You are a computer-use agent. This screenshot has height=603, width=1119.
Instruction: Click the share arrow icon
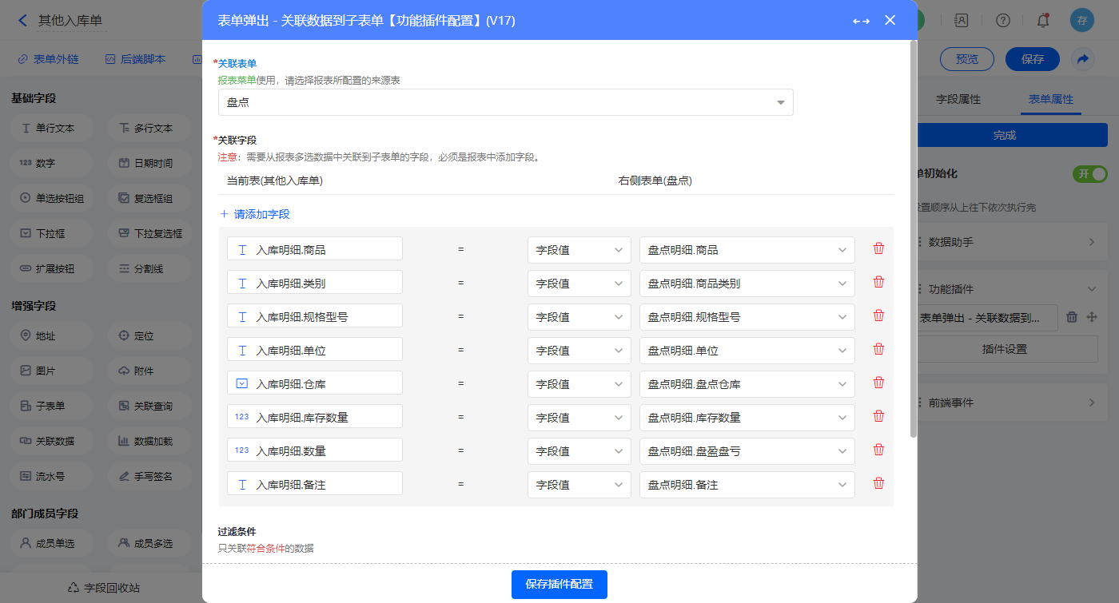[1082, 59]
